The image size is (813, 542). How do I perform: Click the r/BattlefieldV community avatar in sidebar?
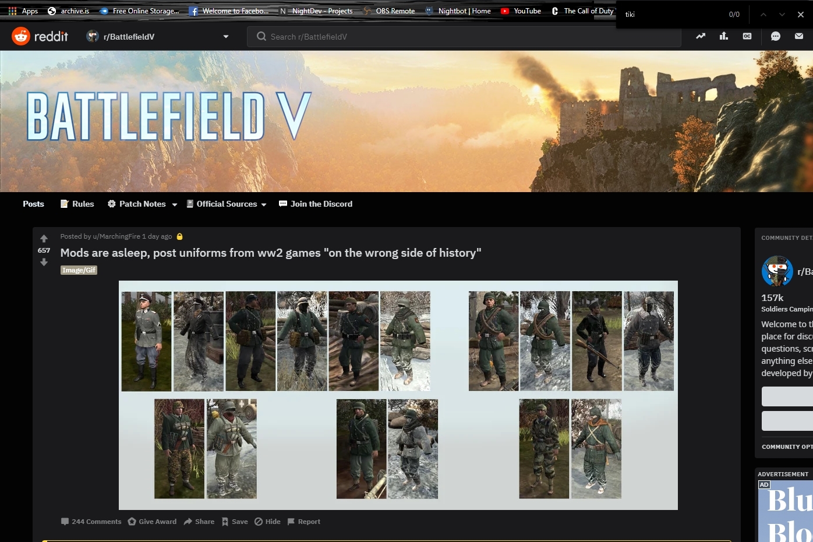(777, 271)
